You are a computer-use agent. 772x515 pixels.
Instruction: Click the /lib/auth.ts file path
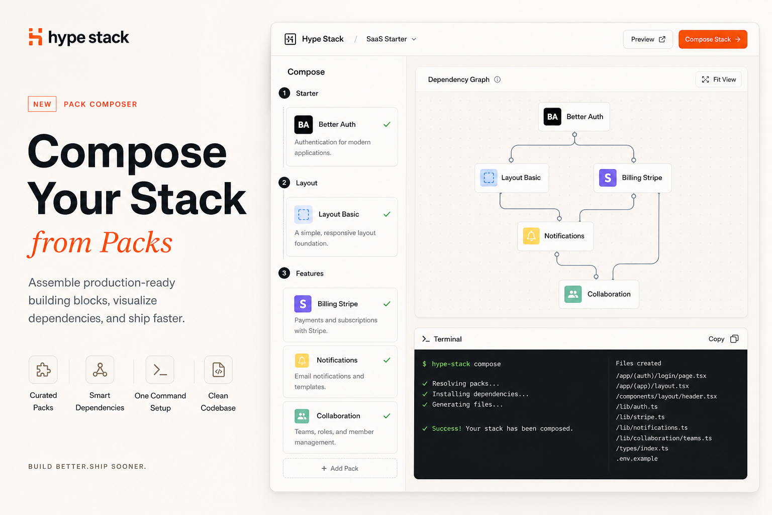(x=637, y=407)
